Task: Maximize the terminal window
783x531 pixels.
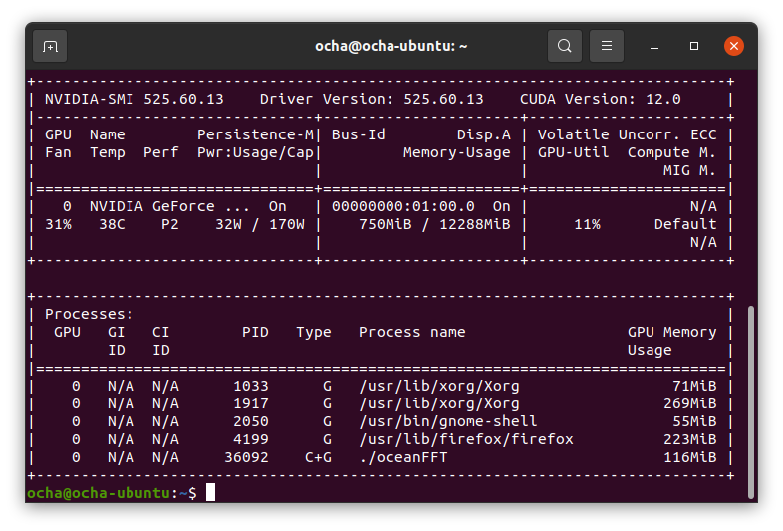Action: coord(694,46)
